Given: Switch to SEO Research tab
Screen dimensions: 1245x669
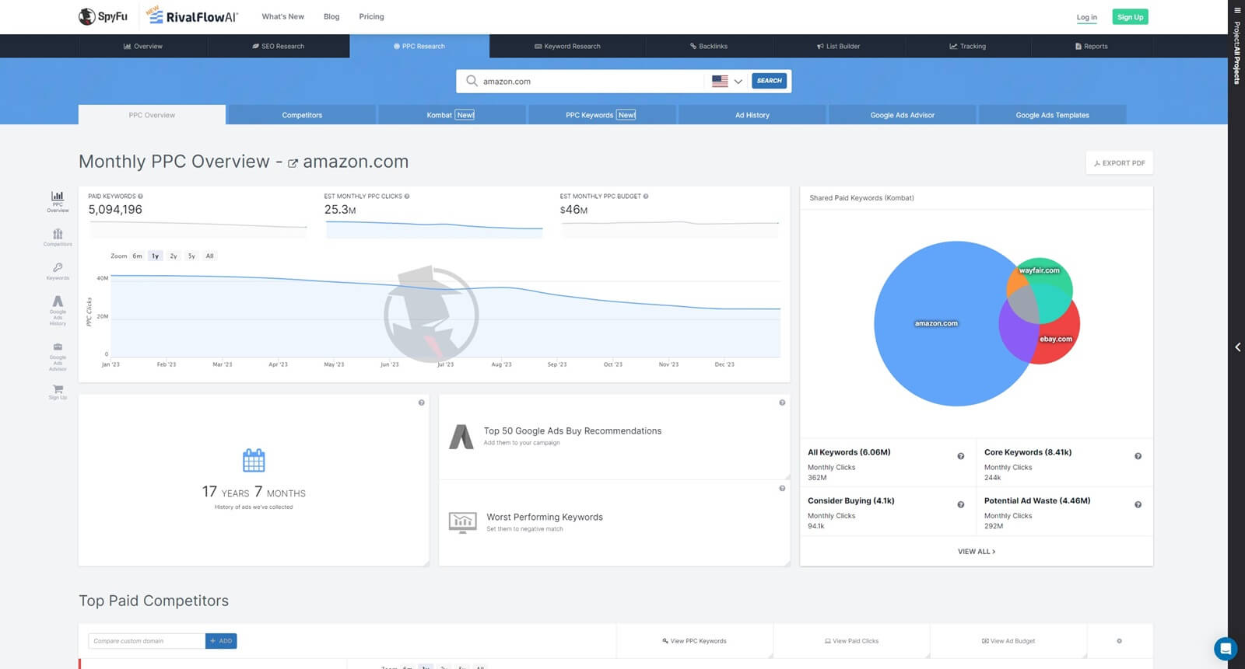Looking at the screenshot, I should coord(279,46).
